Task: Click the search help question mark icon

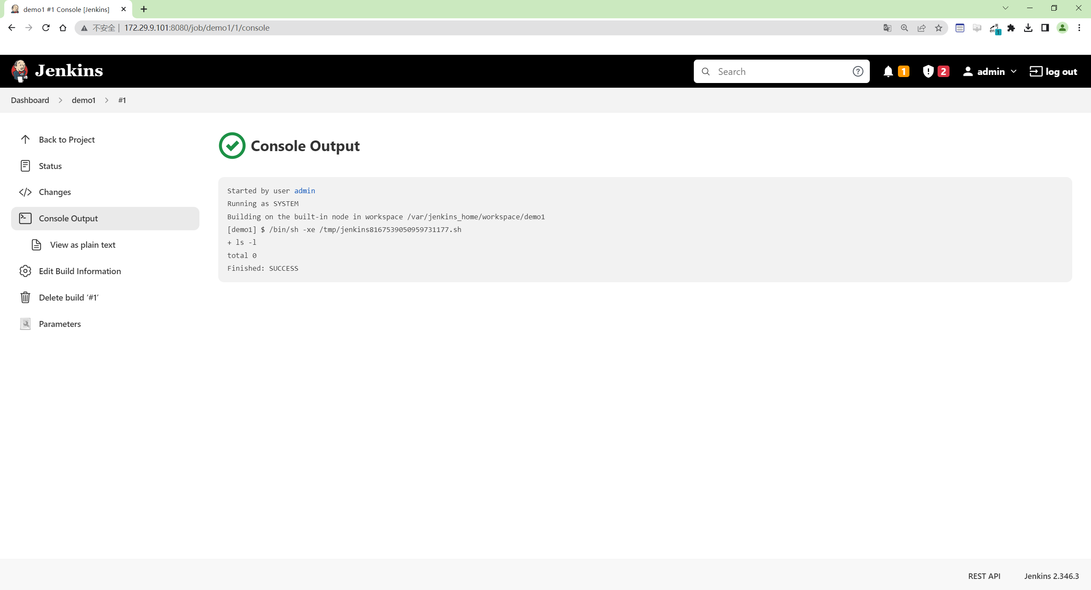Action: 858,72
